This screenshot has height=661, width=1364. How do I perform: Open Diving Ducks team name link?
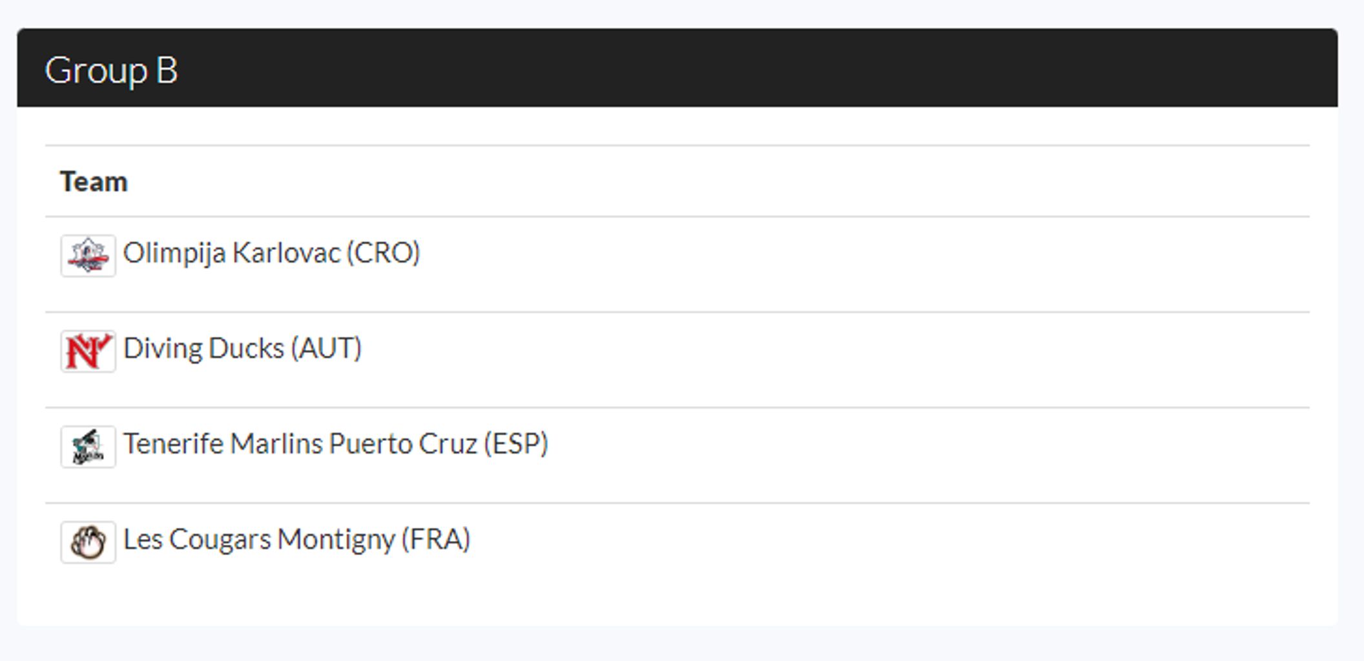(x=203, y=349)
